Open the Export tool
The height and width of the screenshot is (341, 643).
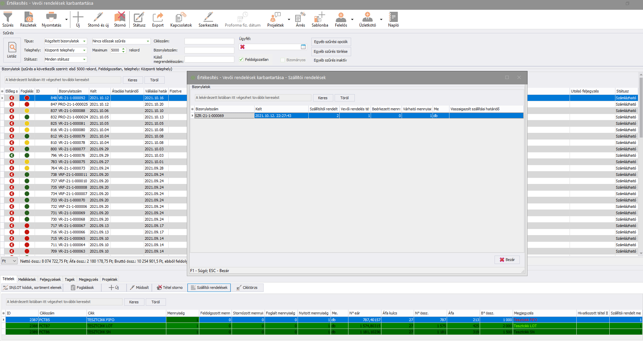[158, 17]
